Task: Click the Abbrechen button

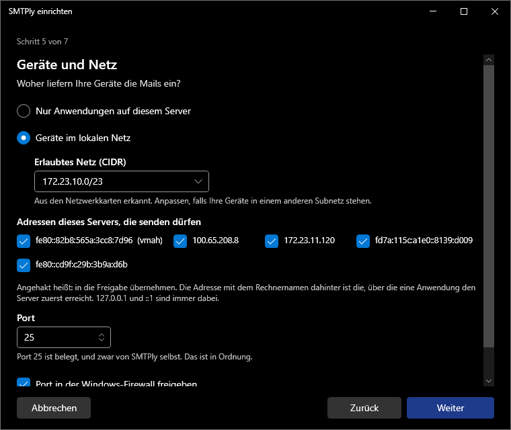Action: 54,408
